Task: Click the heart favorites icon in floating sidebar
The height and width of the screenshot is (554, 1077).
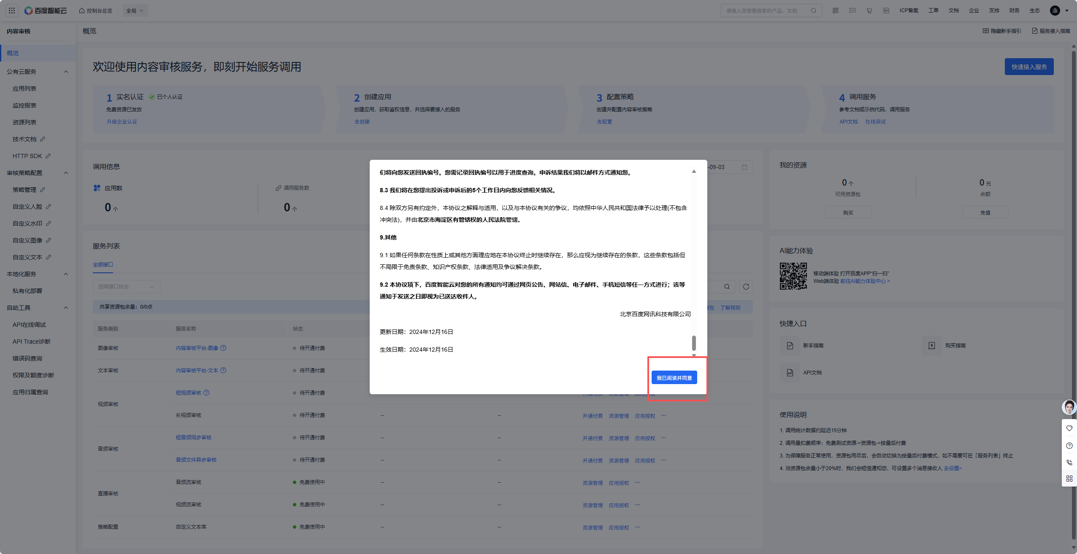Action: (x=1069, y=428)
